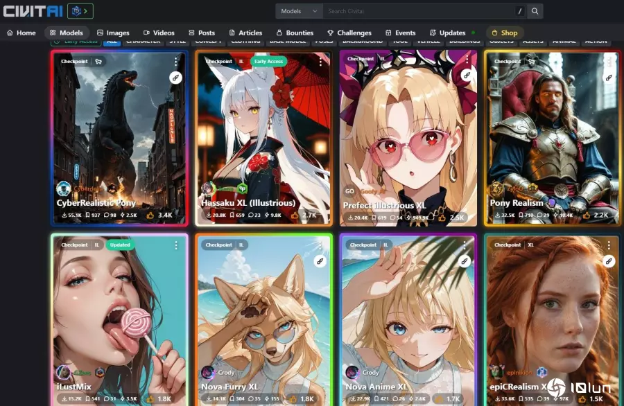Open Crody creator name on Nova Furry XL
This screenshot has width=624, height=406.
[226, 373]
